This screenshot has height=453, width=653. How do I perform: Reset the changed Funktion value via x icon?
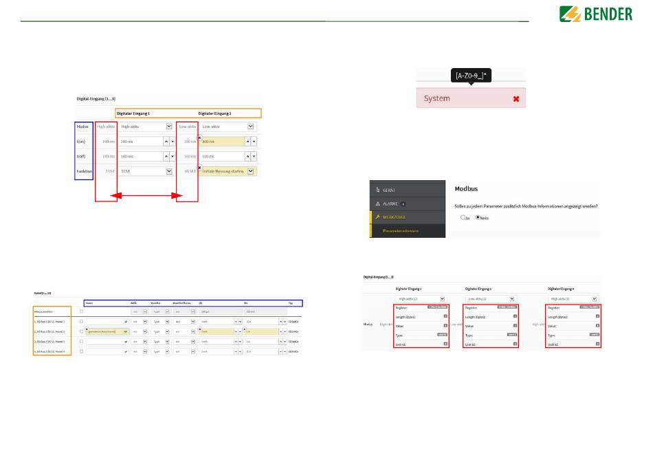[199, 167]
